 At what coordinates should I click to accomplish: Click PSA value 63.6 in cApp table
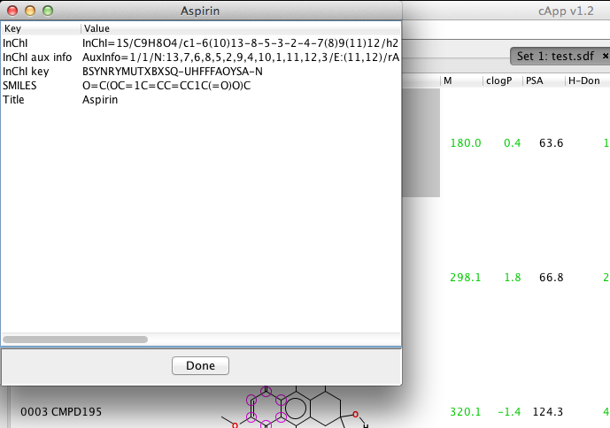pos(552,143)
